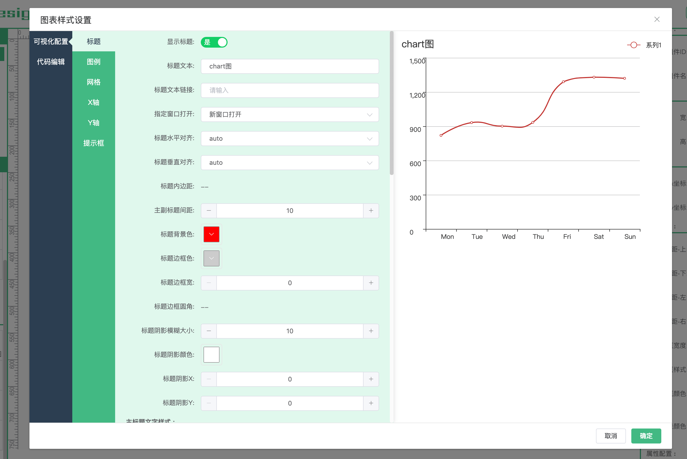Increase 标题阴影模糊大小 with plus icon
The width and height of the screenshot is (687, 459).
371,331
